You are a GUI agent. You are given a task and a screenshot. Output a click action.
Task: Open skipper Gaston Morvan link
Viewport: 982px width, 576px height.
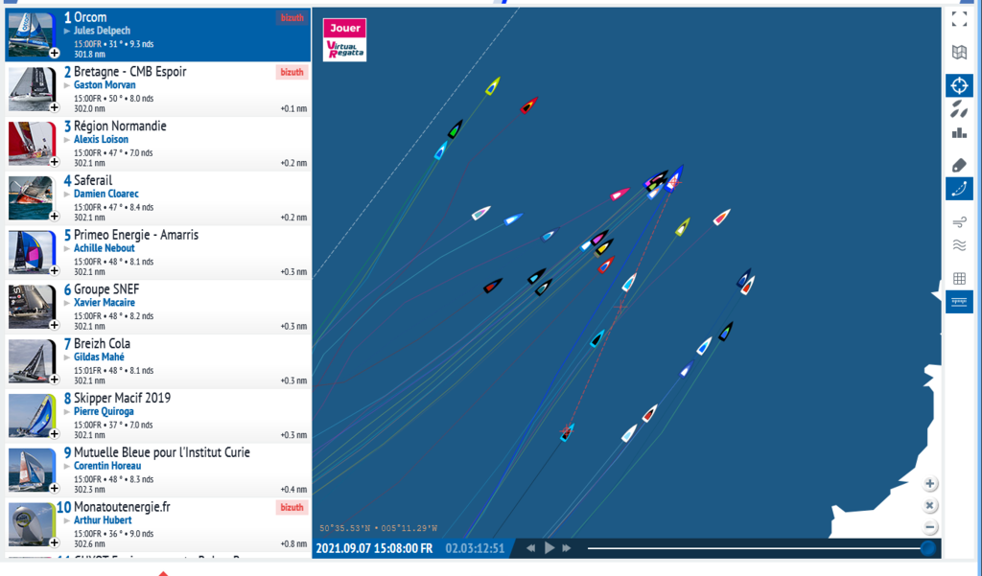coord(105,85)
